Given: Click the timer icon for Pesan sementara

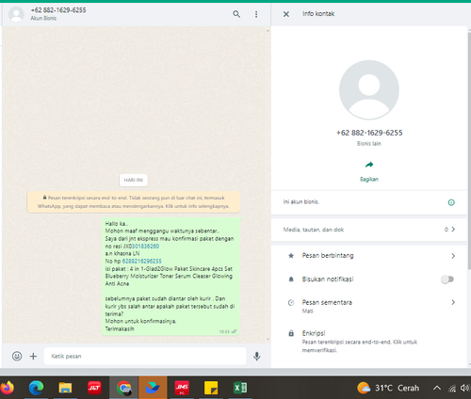Looking at the screenshot, I should coord(291,302).
